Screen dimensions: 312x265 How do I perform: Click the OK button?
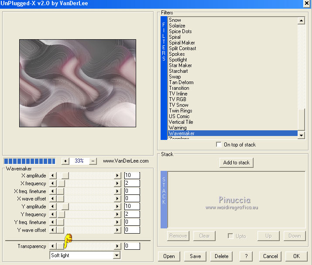pos(296,256)
